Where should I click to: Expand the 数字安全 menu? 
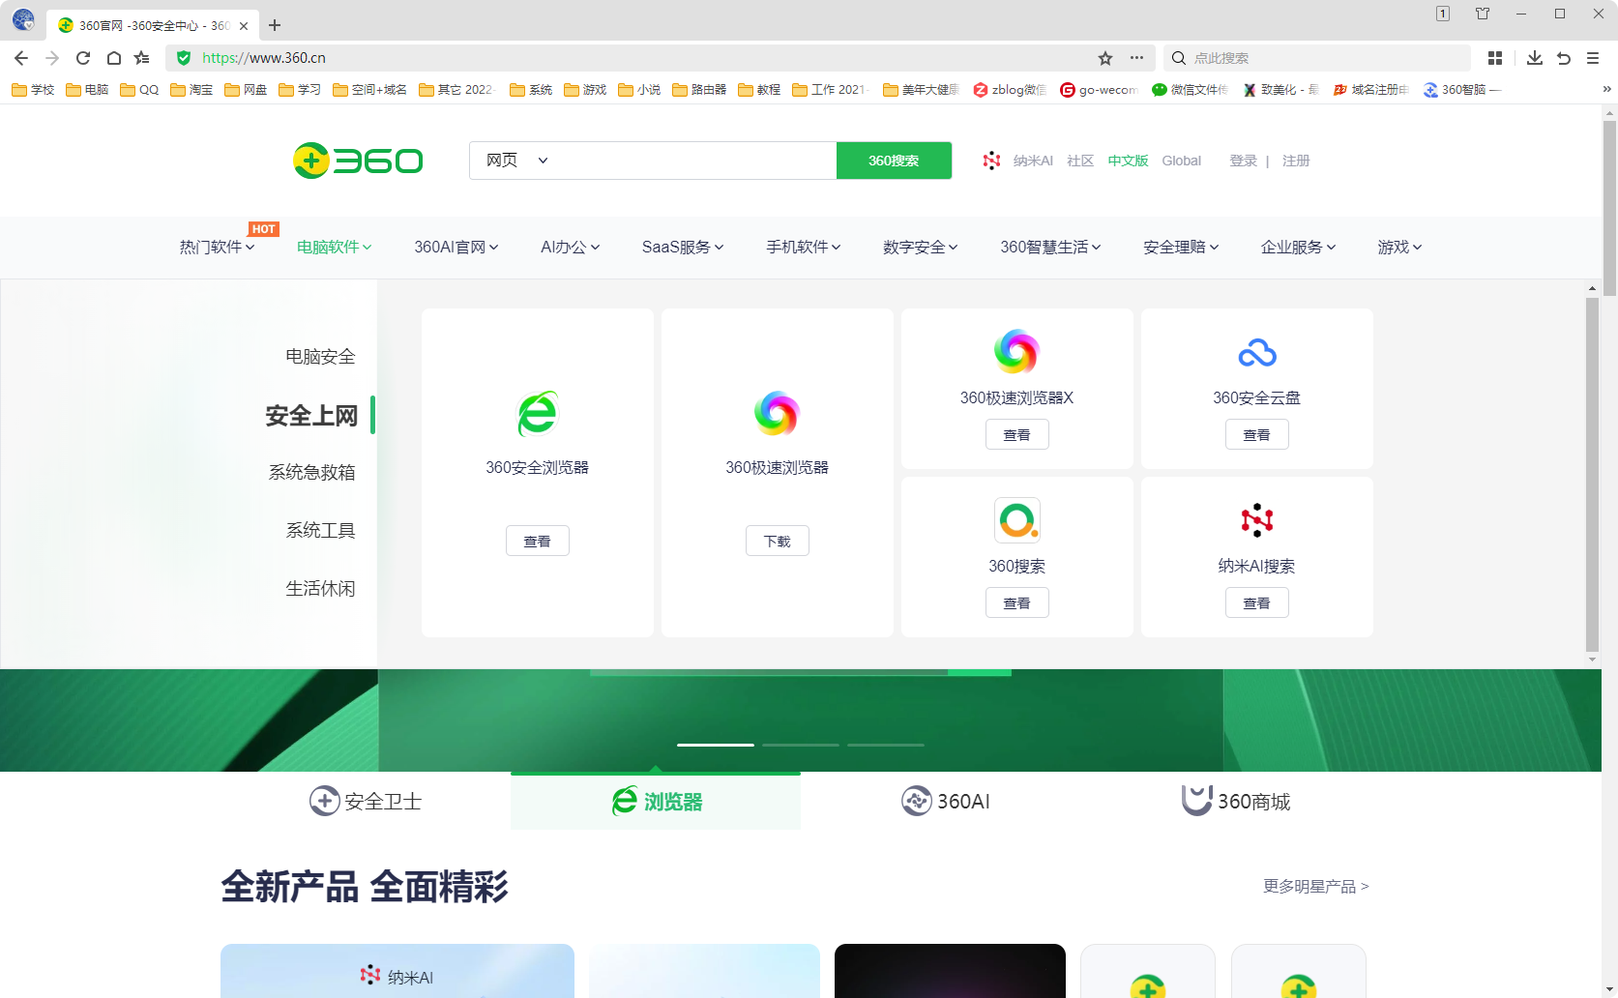[x=921, y=248]
